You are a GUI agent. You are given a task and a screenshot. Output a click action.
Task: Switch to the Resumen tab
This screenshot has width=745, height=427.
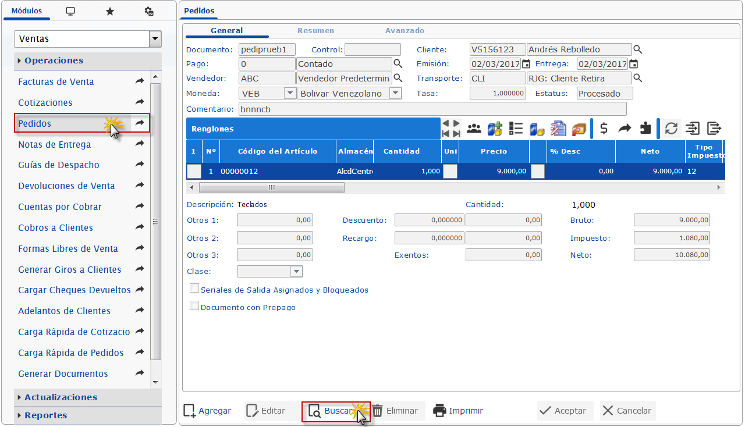pos(315,31)
